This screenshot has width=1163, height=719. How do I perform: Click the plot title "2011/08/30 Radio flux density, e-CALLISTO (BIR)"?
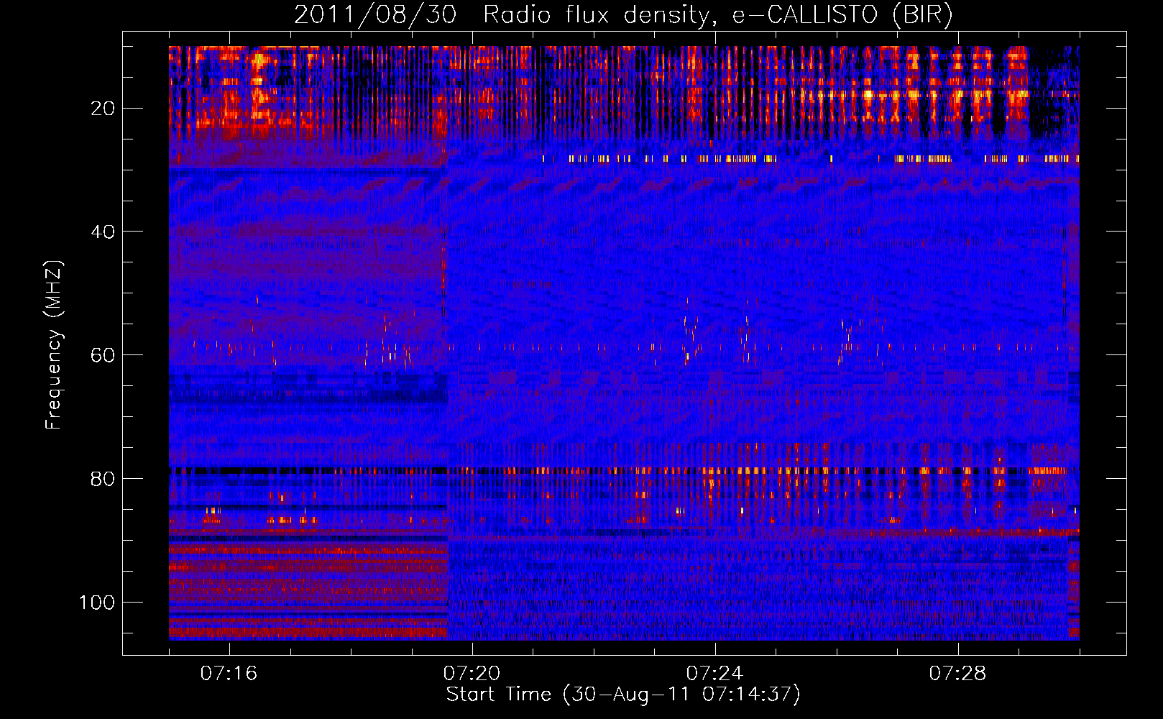623,15
